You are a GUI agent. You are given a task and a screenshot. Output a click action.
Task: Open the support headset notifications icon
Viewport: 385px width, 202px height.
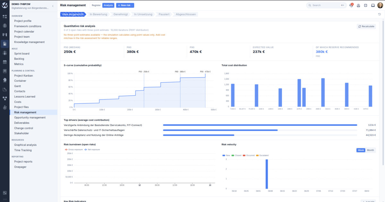point(351,5)
